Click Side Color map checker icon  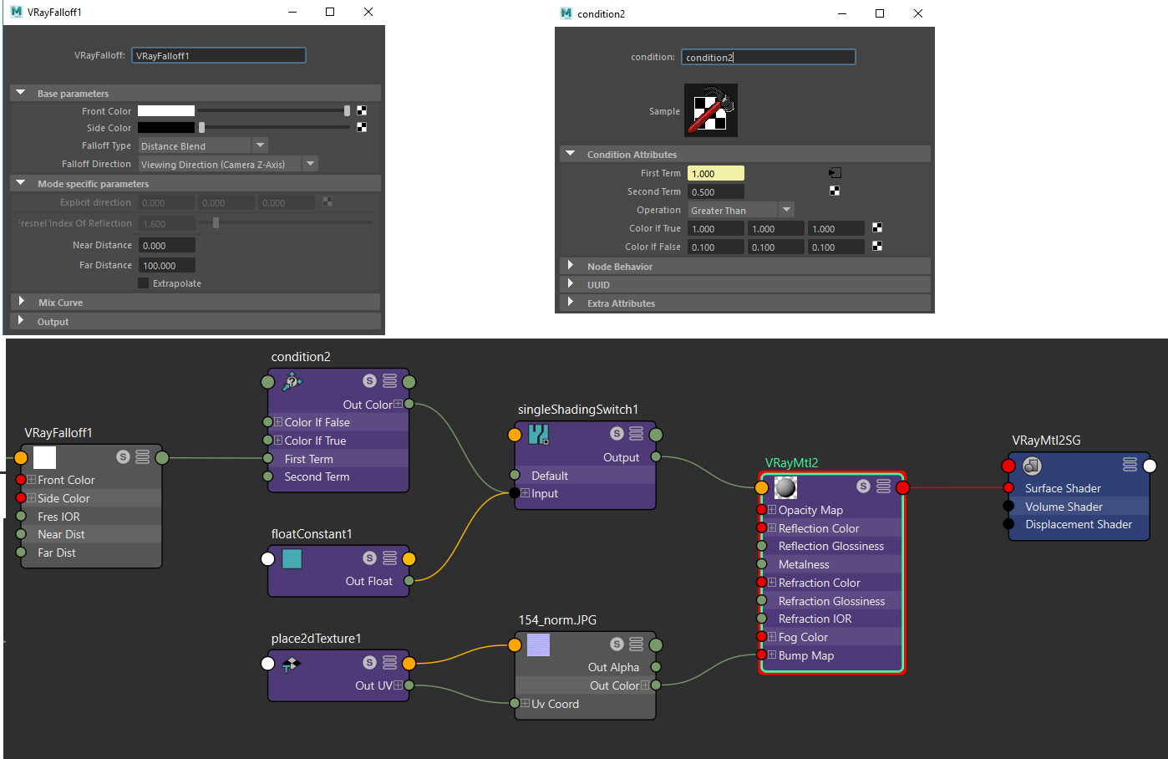362,127
